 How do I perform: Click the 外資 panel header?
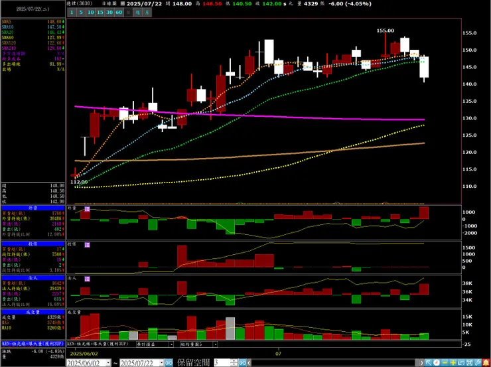click(x=33, y=208)
